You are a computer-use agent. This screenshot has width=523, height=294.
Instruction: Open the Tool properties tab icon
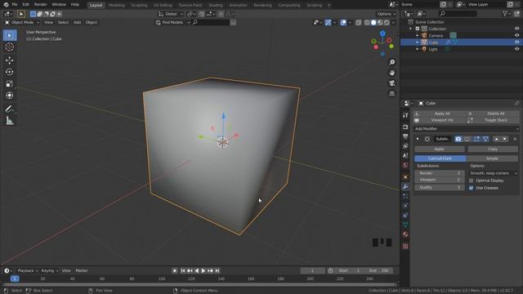pos(405,115)
